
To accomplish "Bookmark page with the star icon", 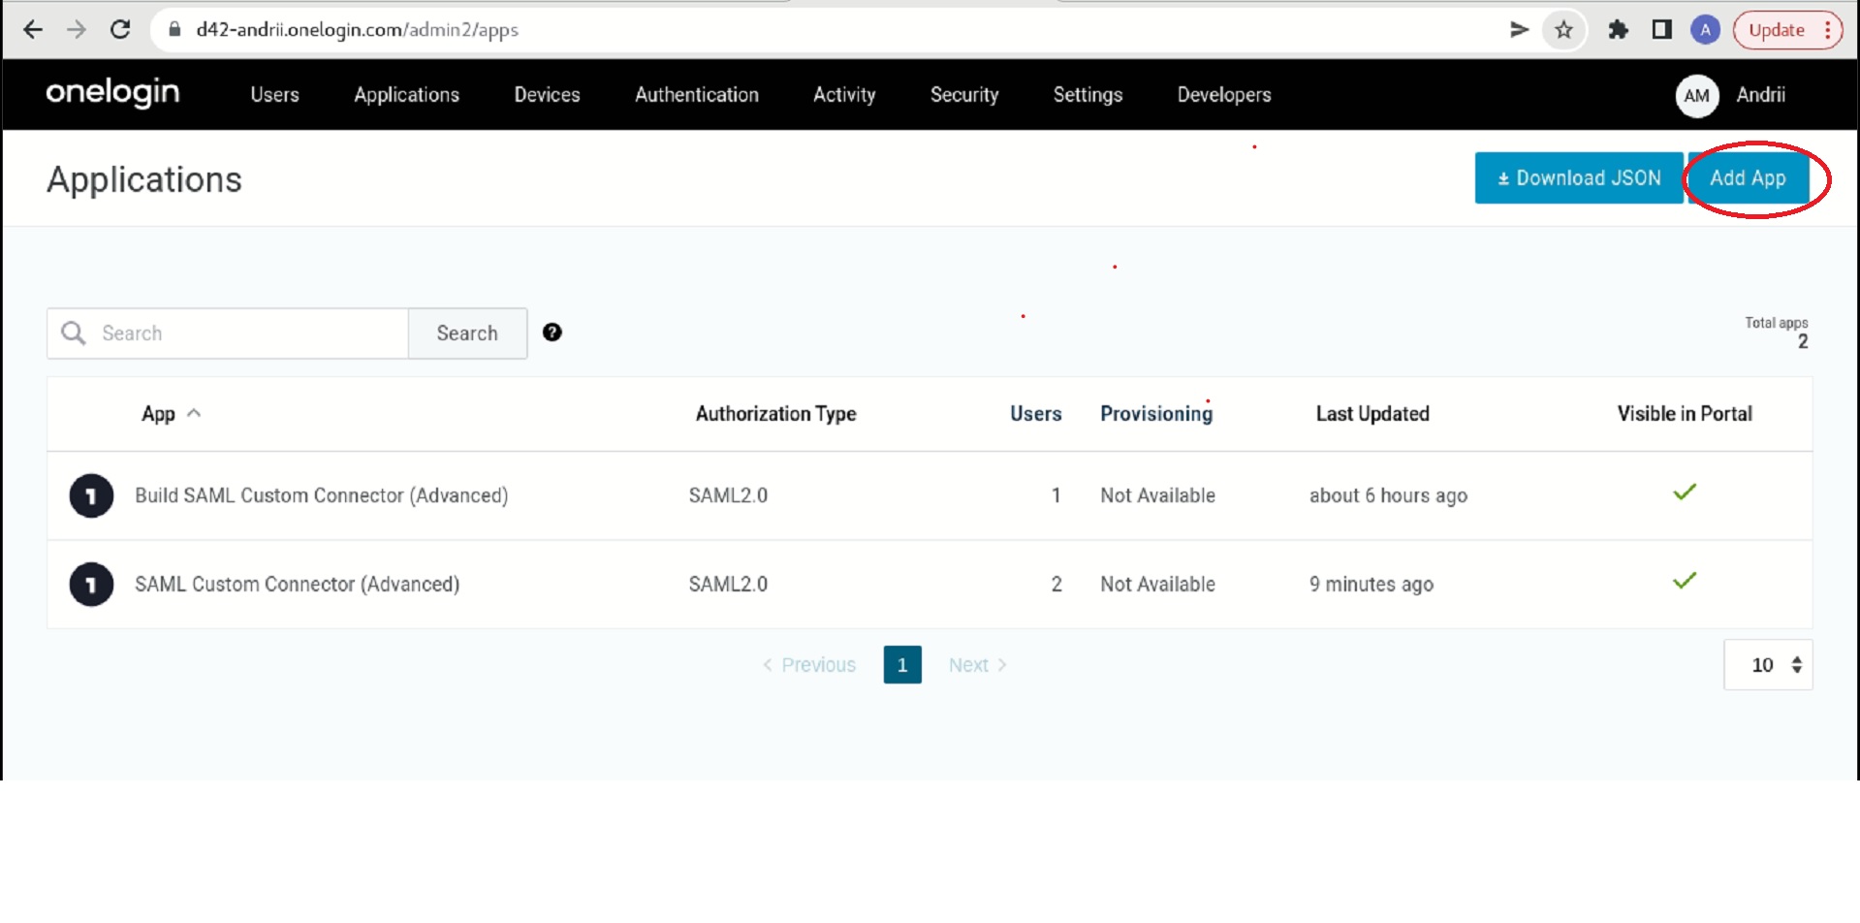I will (x=1563, y=30).
